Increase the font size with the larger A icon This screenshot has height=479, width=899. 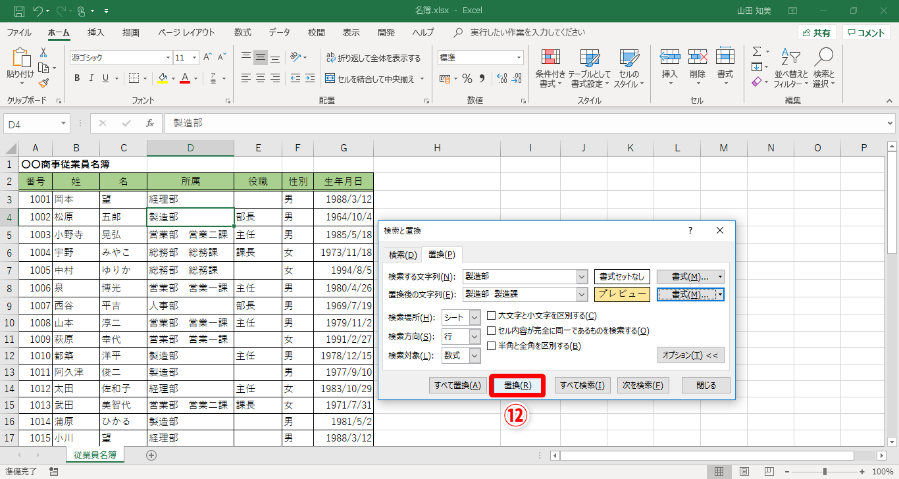point(207,57)
